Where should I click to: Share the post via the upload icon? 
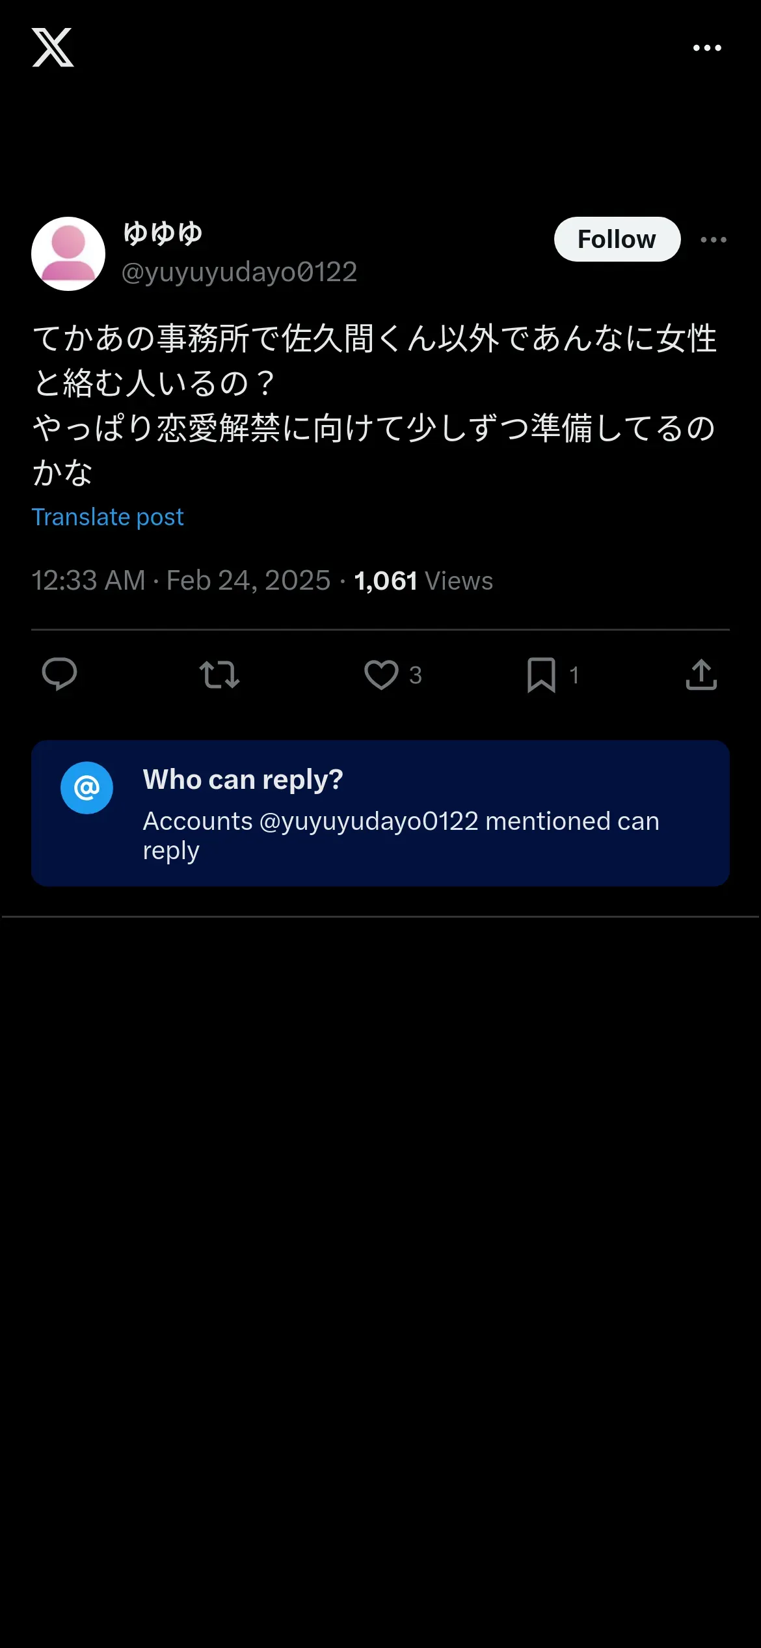(701, 674)
